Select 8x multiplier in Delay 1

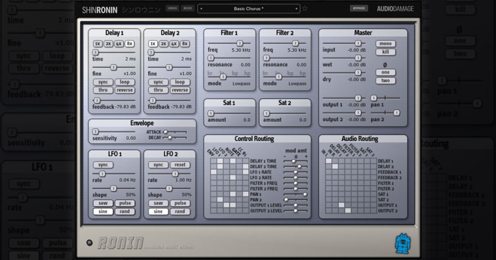point(129,44)
